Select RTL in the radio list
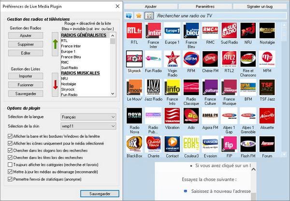Image resolution: width=290 pixels, height=201 pixels. click(64, 41)
